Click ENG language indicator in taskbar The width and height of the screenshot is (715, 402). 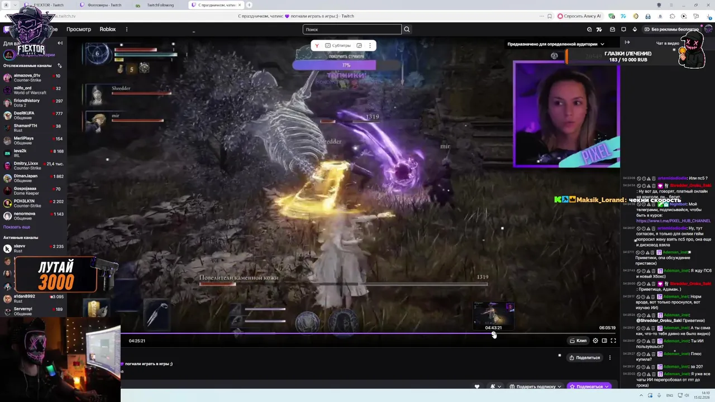point(670,395)
